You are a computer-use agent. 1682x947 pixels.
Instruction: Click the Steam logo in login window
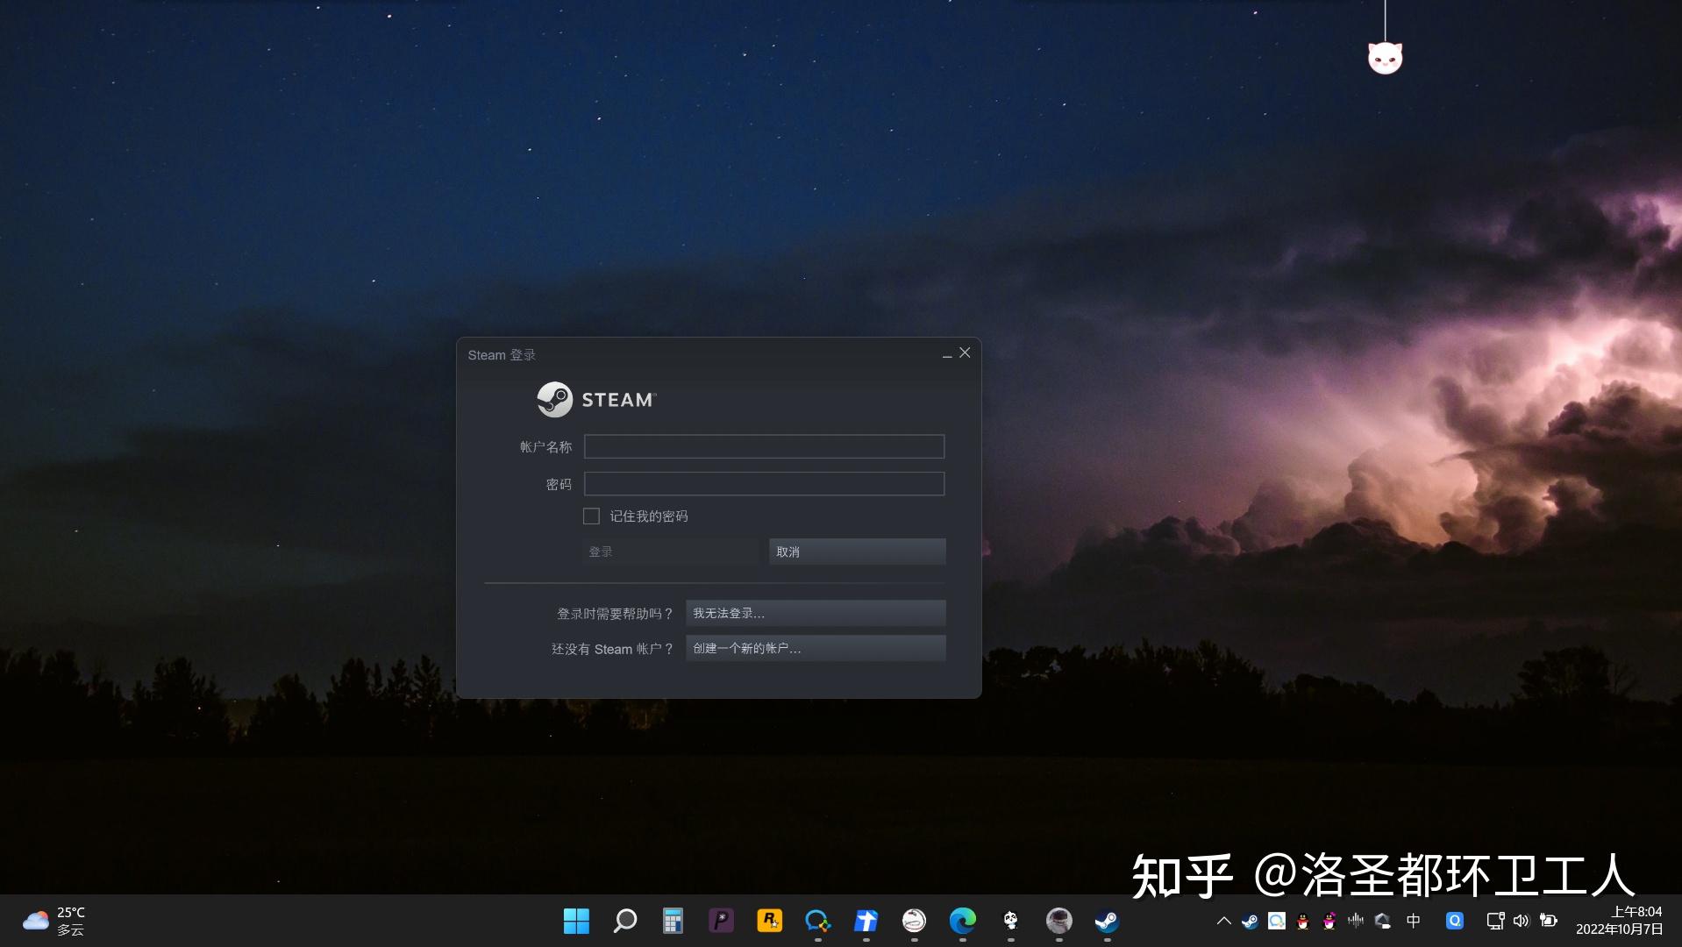(x=596, y=400)
